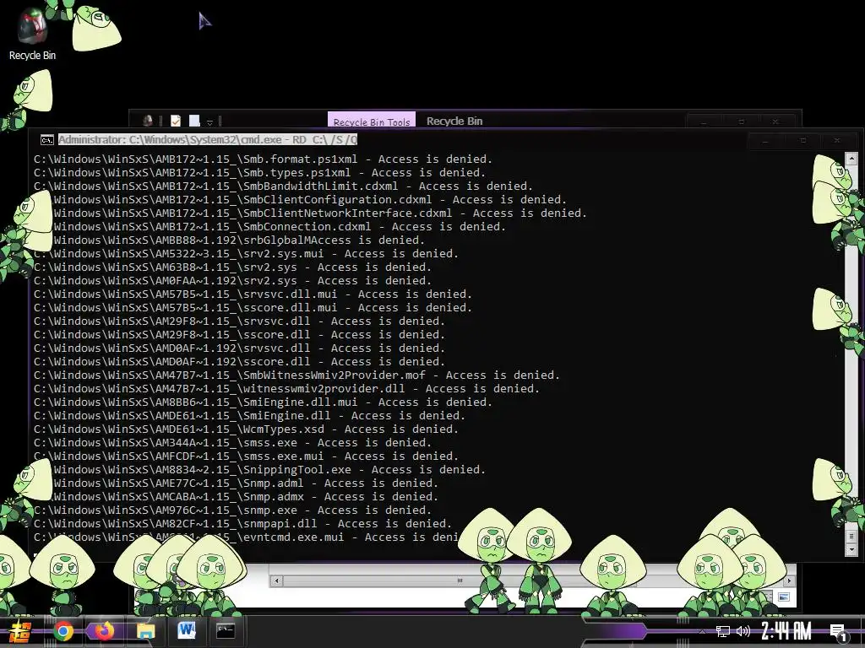Image resolution: width=865 pixels, height=648 pixels.
Task: Click the line with SmbConnection.cdxml
Action: [269, 226]
